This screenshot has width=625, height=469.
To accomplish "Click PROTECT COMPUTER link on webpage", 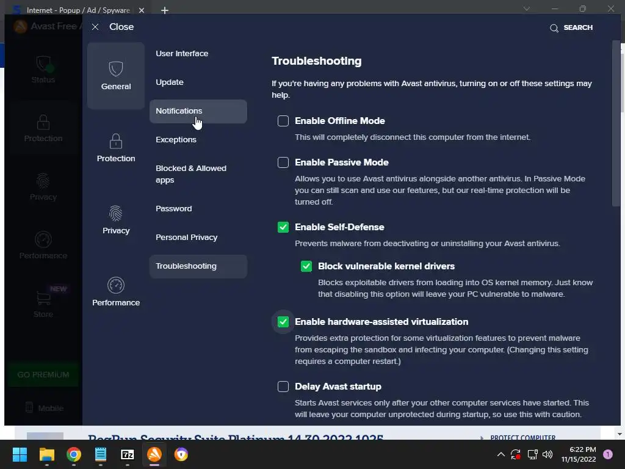I will pyautogui.click(x=522, y=437).
